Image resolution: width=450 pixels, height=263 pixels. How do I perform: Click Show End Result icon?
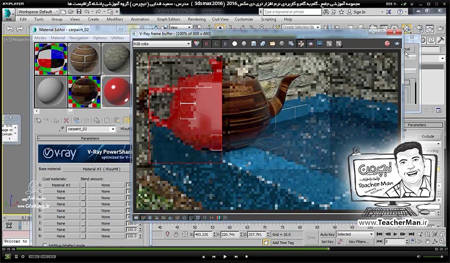tap(127, 121)
